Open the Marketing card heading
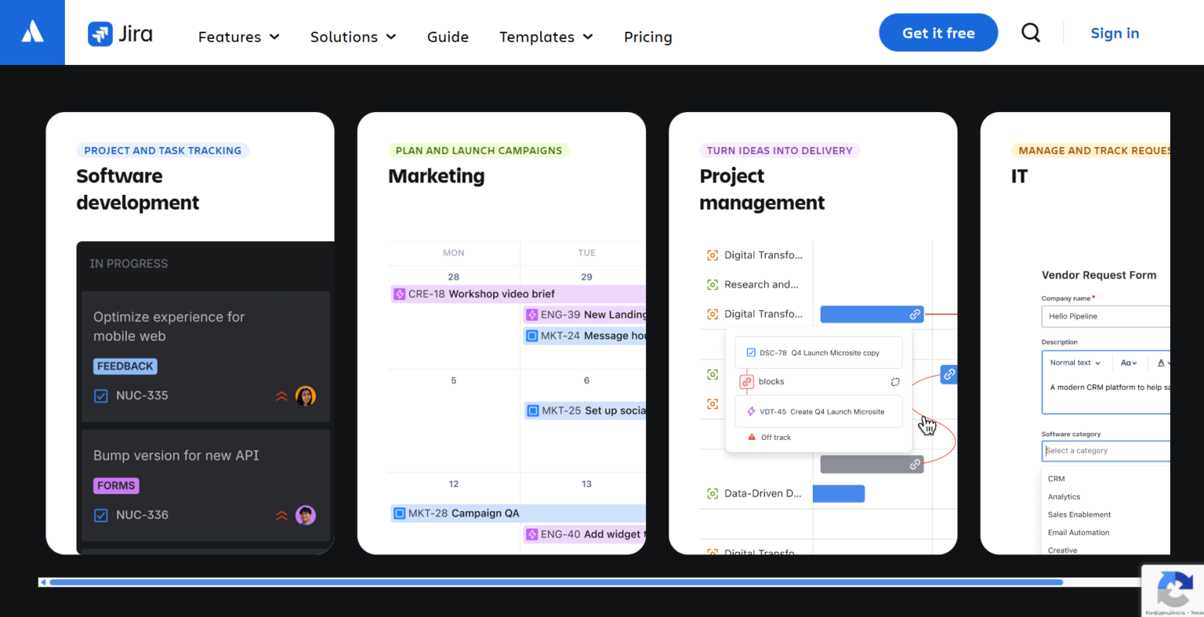The height and width of the screenshot is (617, 1204). click(x=437, y=176)
